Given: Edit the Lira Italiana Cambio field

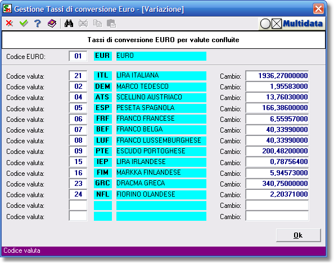Looking at the screenshot, I should (277, 76).
